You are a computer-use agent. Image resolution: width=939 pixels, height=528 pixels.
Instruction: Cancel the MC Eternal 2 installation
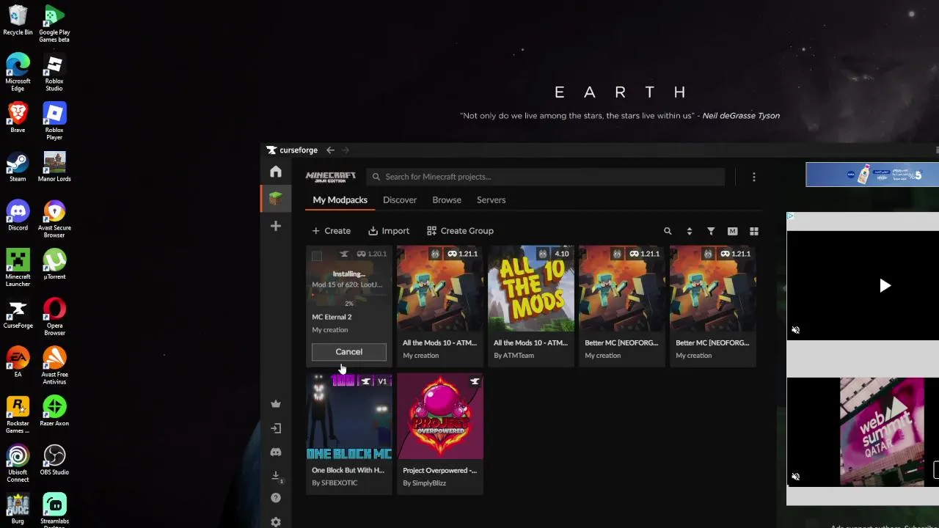point(349,352)
